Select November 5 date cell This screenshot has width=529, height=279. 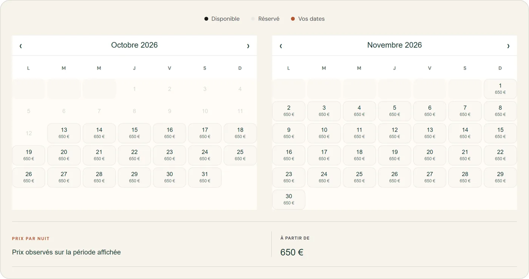pos(394,111)
